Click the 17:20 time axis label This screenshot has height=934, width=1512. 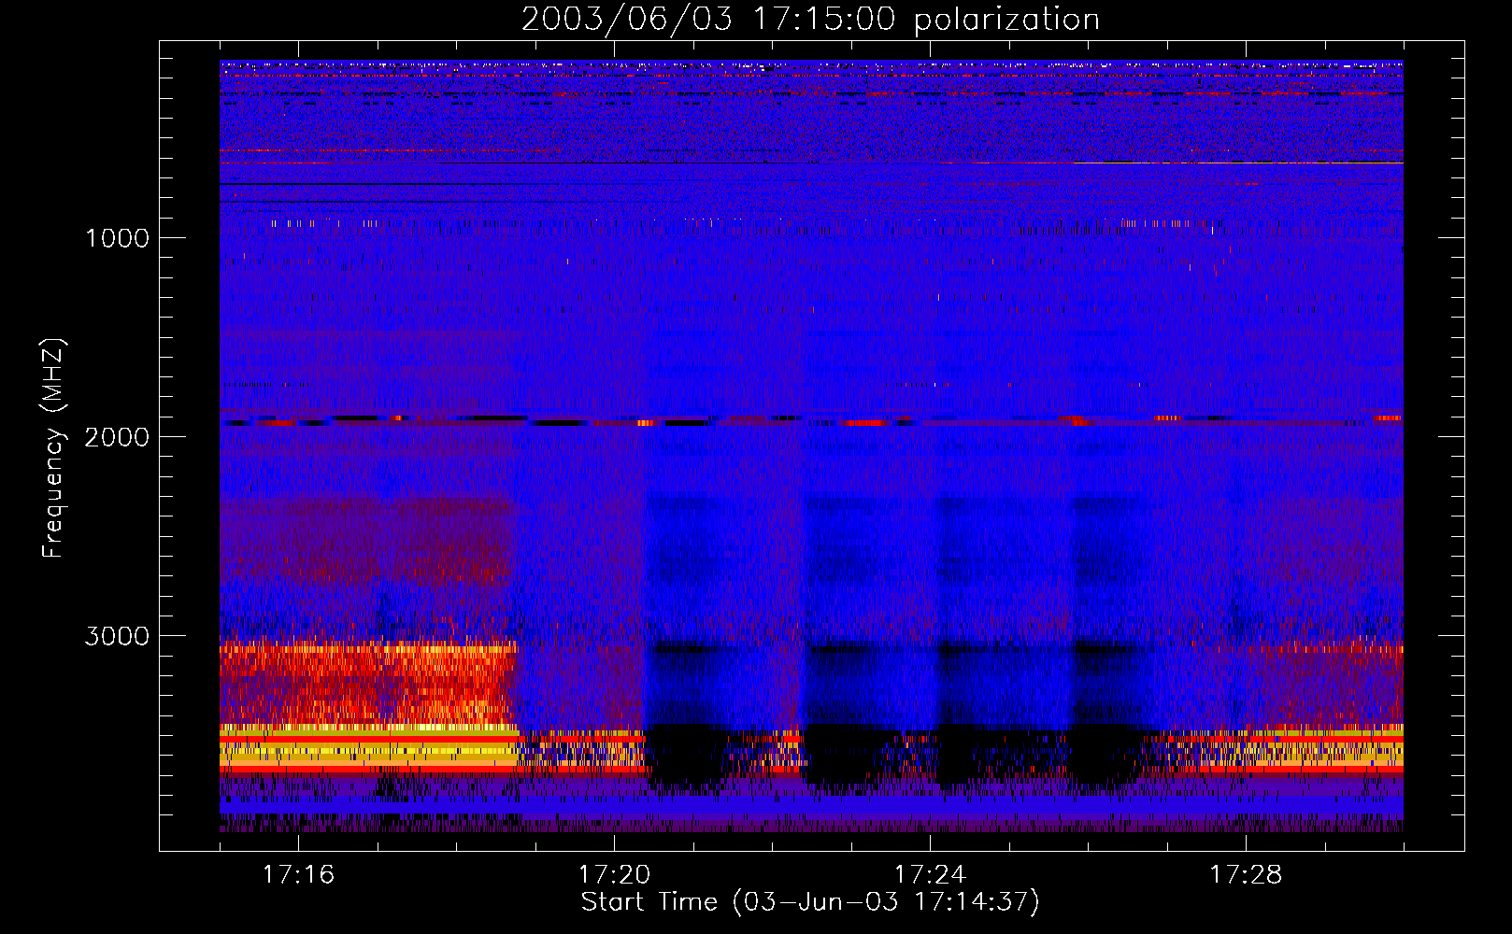[614, 874]
